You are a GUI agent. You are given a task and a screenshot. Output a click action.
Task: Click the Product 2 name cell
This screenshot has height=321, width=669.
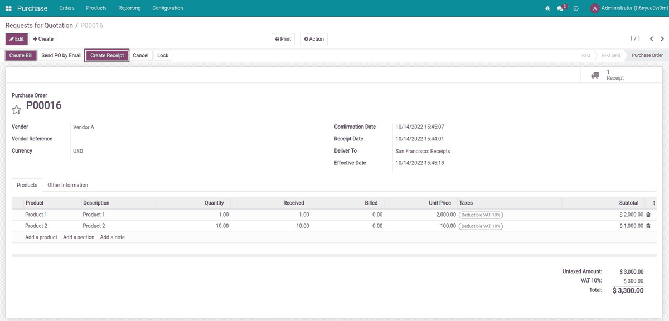[36, 226]
